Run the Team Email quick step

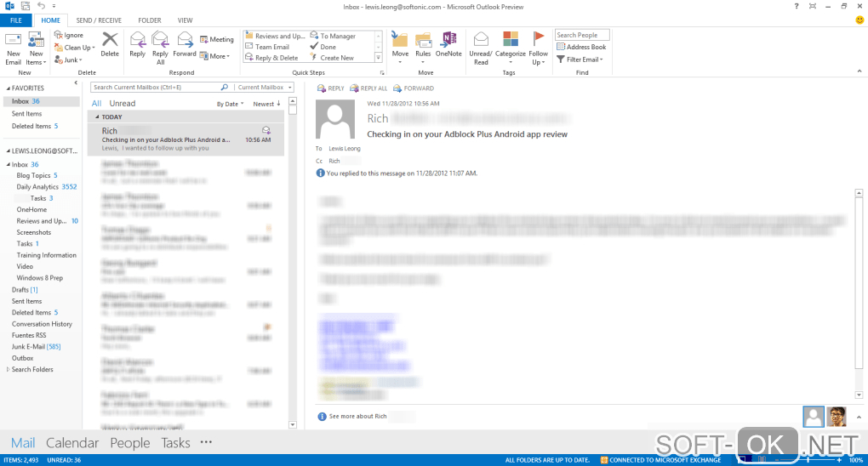[x=267, y=47]
